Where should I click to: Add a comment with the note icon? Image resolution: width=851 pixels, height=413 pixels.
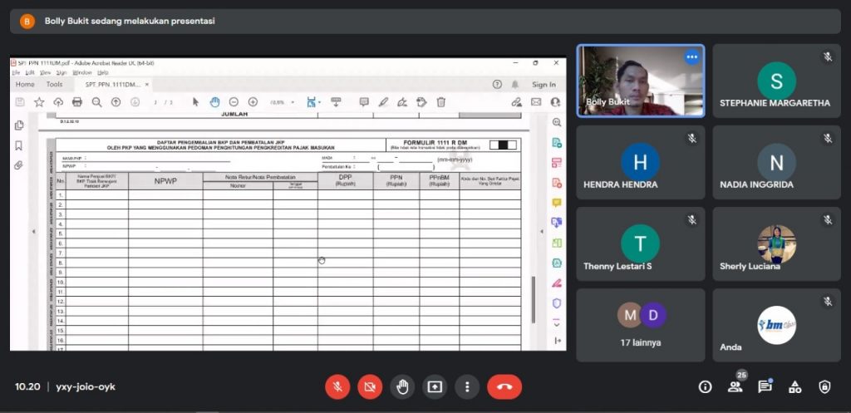(x=364, y=102)
